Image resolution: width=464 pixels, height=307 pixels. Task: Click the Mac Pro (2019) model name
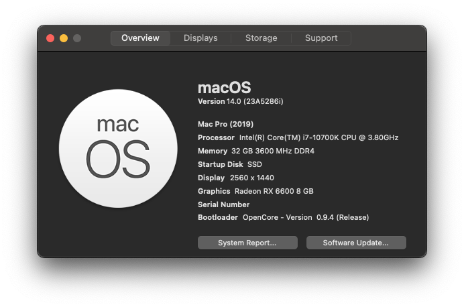225,124
